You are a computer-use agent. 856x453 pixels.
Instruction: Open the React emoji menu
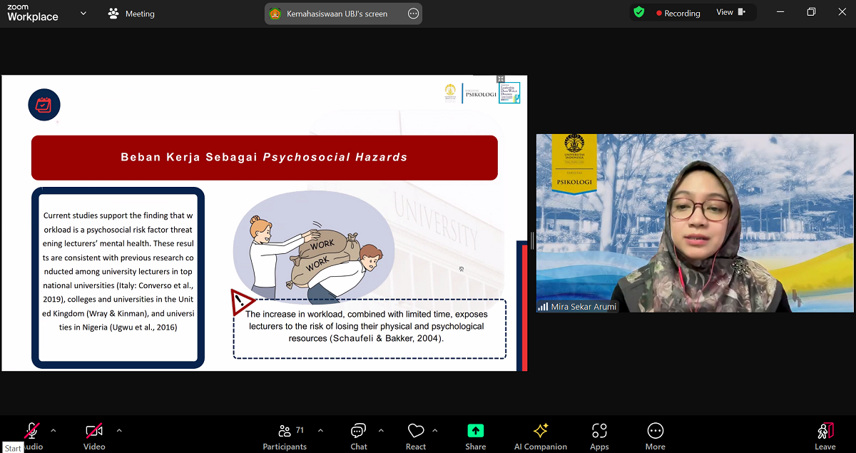(416, 436)
